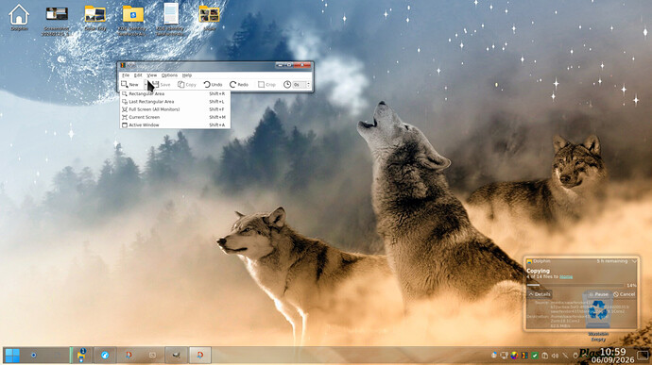Click the Copy icon in the toolbar
The image size is (652, 365).
181,84
